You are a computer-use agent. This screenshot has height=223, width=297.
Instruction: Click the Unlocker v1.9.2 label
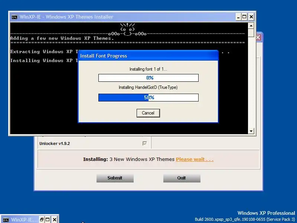pos(55,143)
